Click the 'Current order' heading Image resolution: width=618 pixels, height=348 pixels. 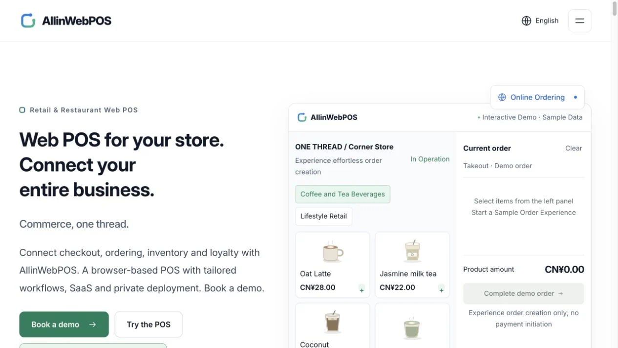pos(487,148)
